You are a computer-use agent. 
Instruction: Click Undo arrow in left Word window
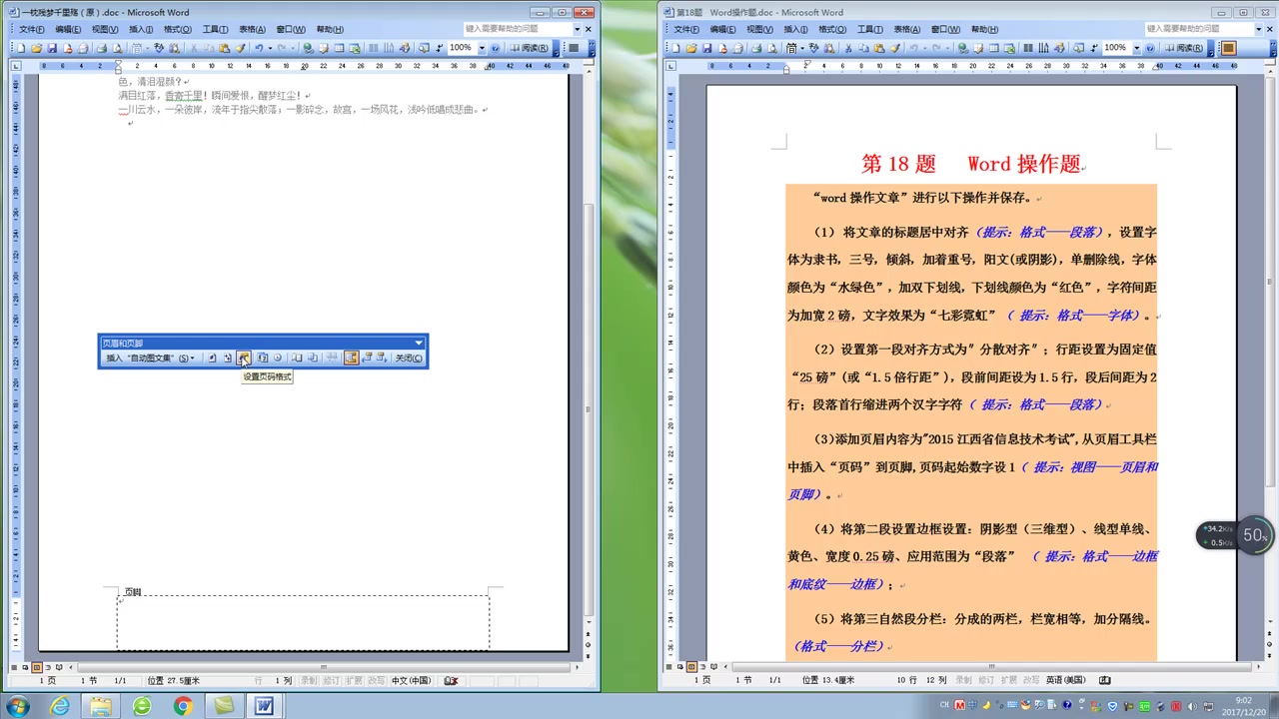[x=259, y=48]
